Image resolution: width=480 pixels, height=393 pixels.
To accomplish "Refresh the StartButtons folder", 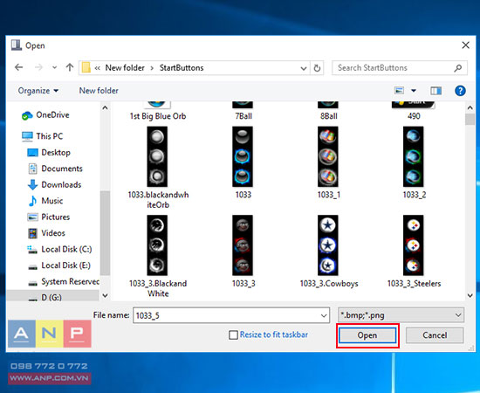I will (317, 68).
